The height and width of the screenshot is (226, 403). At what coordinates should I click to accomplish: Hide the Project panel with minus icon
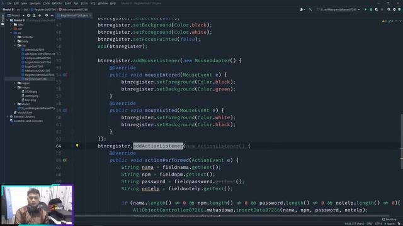coord(52,15)
